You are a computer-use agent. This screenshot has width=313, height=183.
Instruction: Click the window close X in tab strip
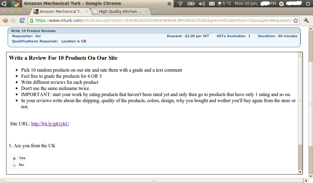[x=4, y=11]
